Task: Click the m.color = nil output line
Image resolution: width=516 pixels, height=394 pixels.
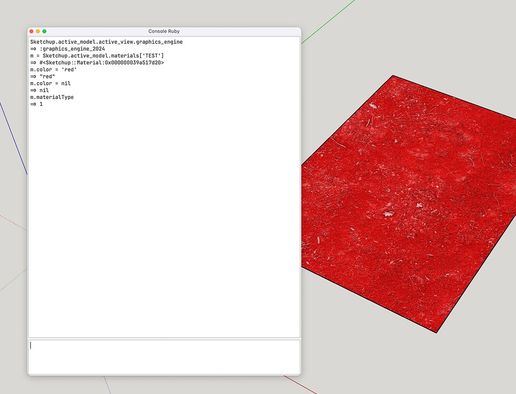Action: point(50,83)
